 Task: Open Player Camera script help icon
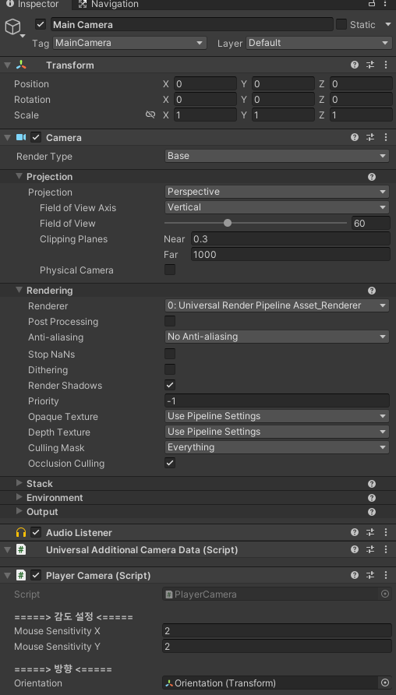pyautogui.click(x=355, y=575)
